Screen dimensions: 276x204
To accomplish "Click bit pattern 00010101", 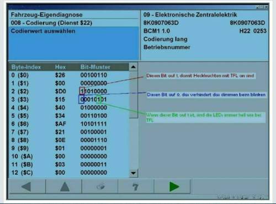I will click(x=94, y=100).
